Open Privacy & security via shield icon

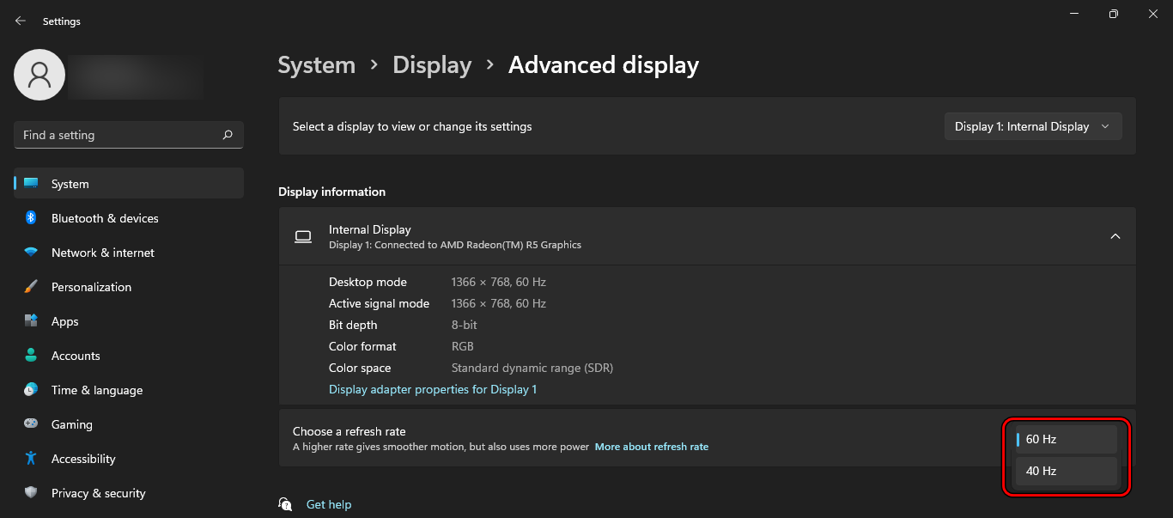32,493
